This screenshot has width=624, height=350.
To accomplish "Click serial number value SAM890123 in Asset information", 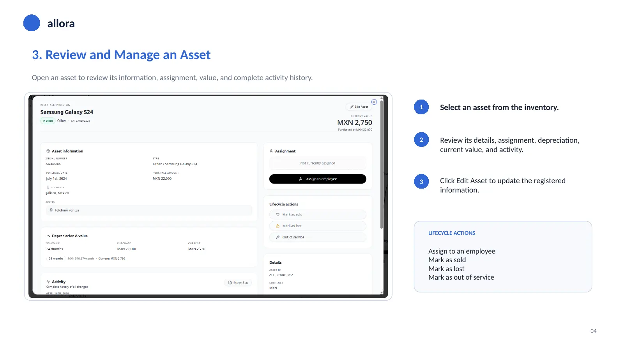I will (x=54, y=164).
